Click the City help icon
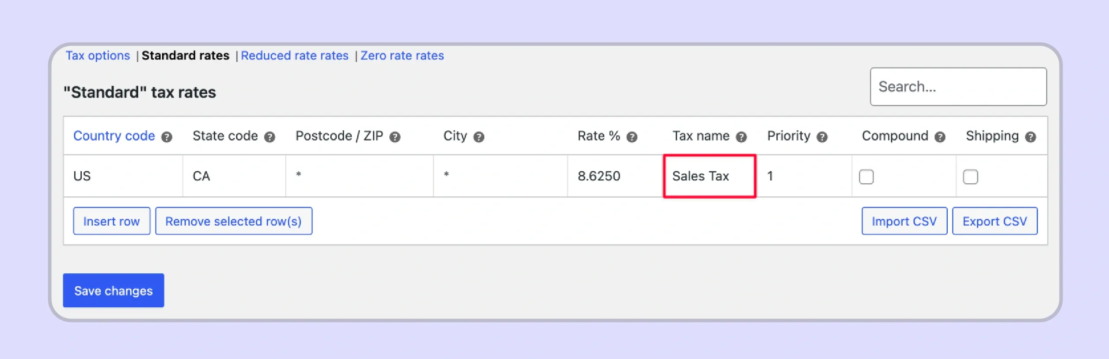Image resolution: width=1109 pixels, height=359 pixels. [x=479, y=137]
